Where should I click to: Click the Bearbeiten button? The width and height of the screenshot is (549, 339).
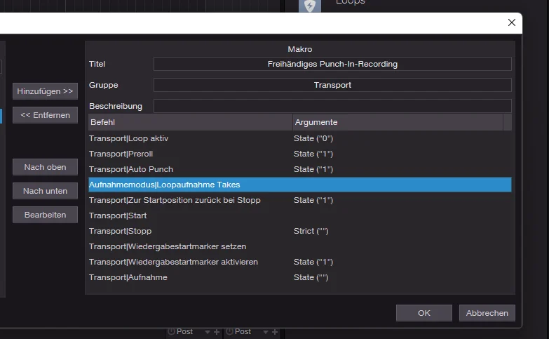point(45,215)
